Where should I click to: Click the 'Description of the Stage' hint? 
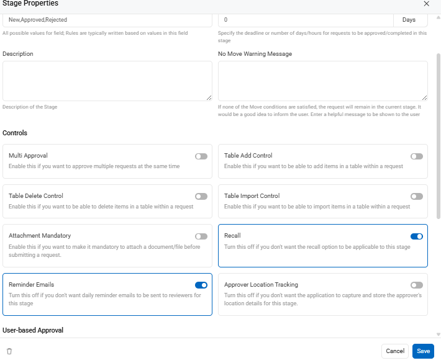(x=30, y=107)
